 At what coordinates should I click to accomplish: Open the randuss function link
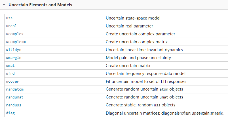pyautogui.click(x=14, y=105)
